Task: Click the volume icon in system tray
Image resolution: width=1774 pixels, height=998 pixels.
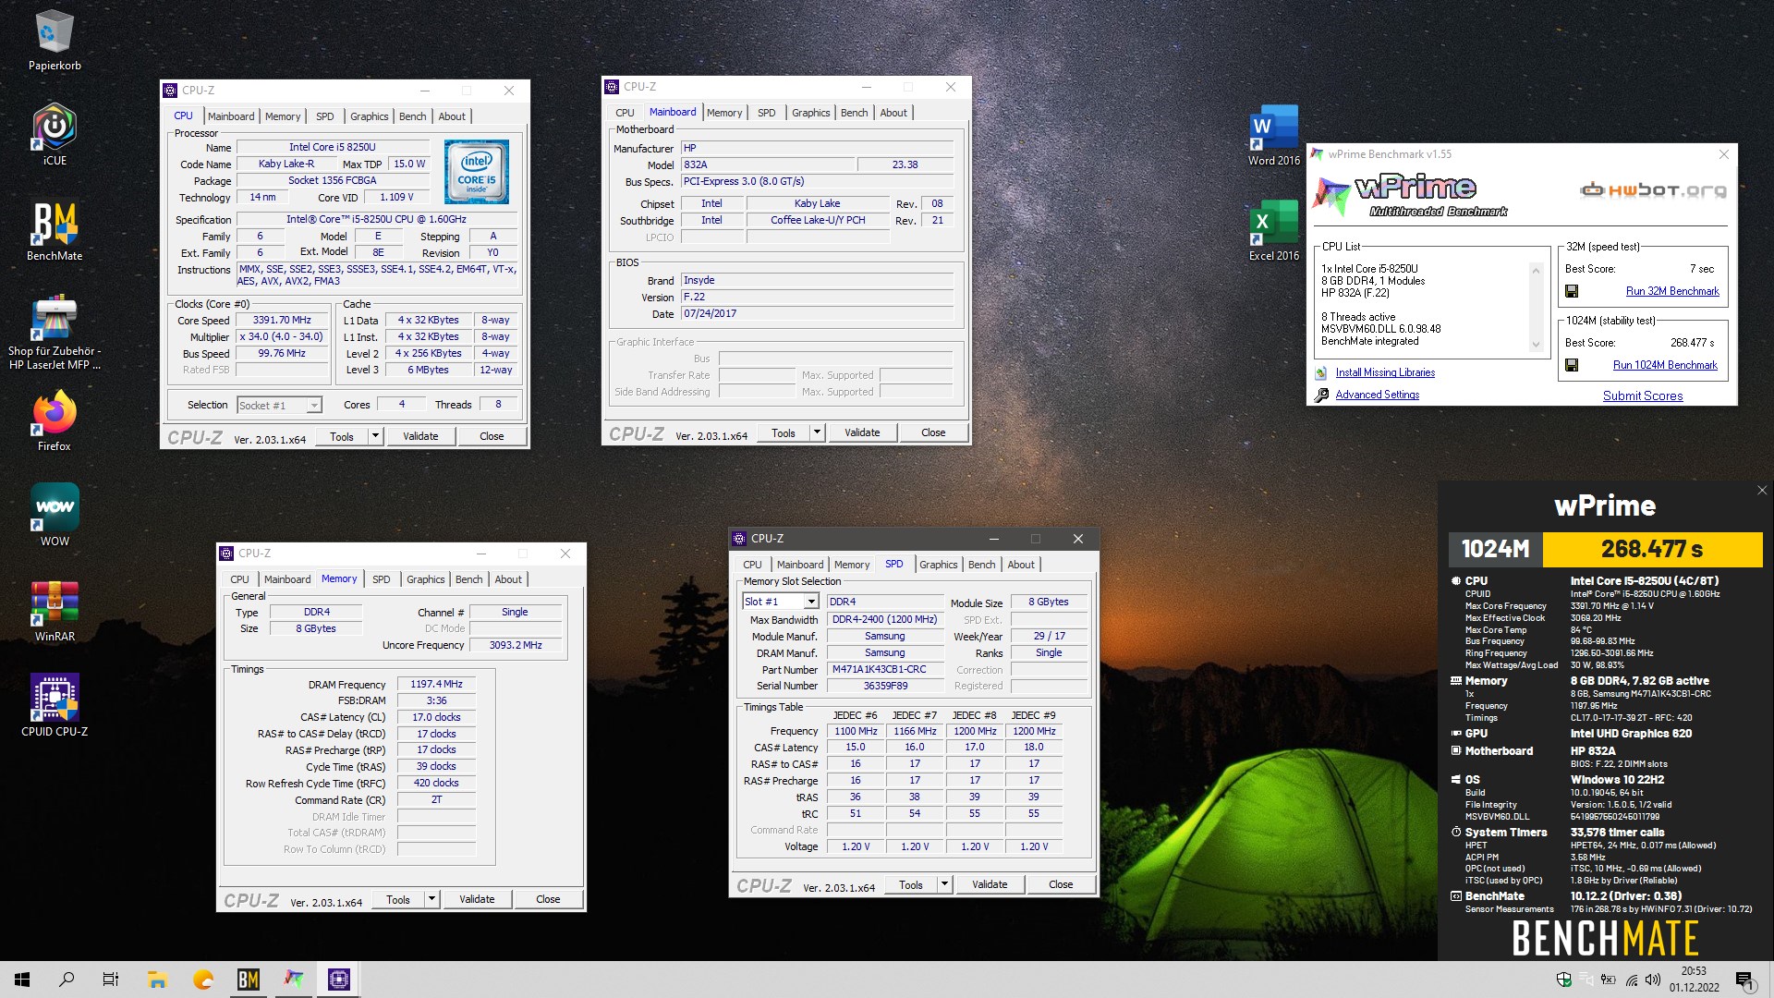Action: 1653,980
